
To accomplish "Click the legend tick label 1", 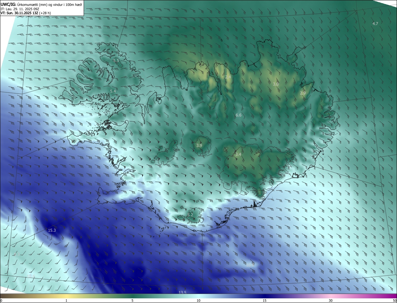I will click(66, 301).
